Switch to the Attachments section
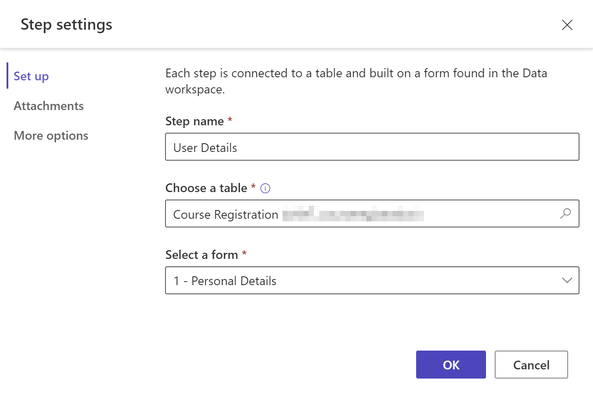 tap(48, 106)
